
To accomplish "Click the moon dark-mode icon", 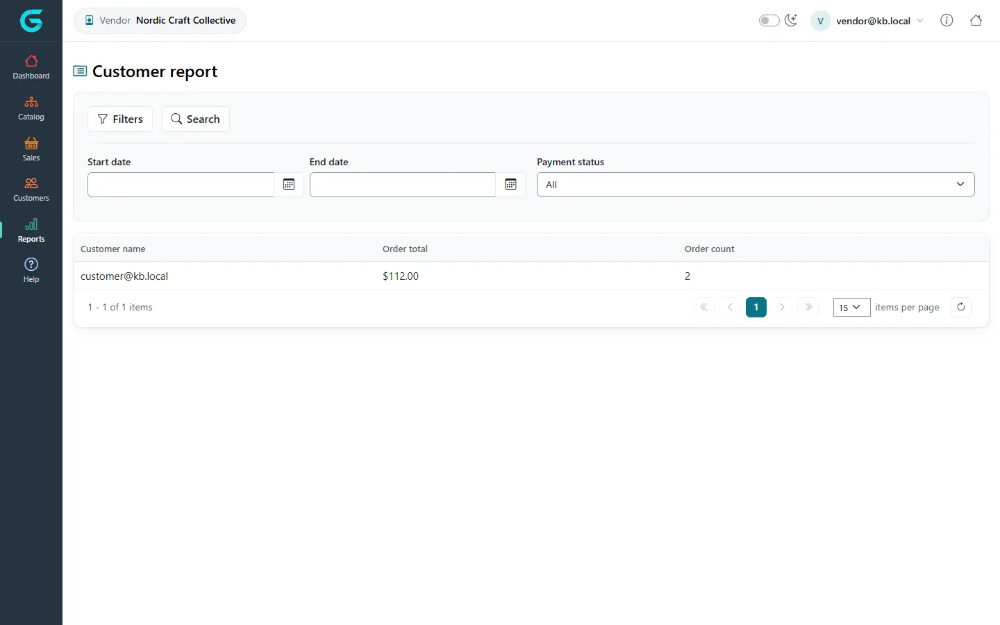I will [791, 20].
